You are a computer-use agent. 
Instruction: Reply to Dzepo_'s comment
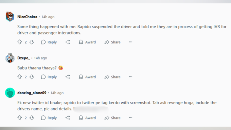(x=49, y=77)
